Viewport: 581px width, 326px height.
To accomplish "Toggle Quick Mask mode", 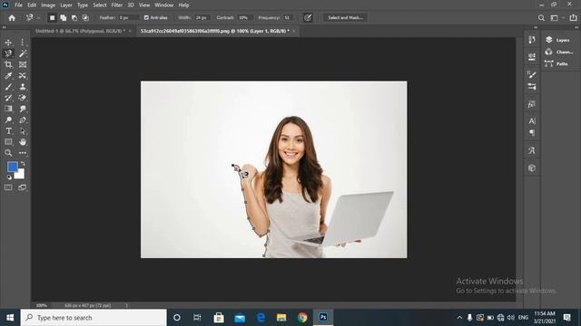I will (8, 187).
